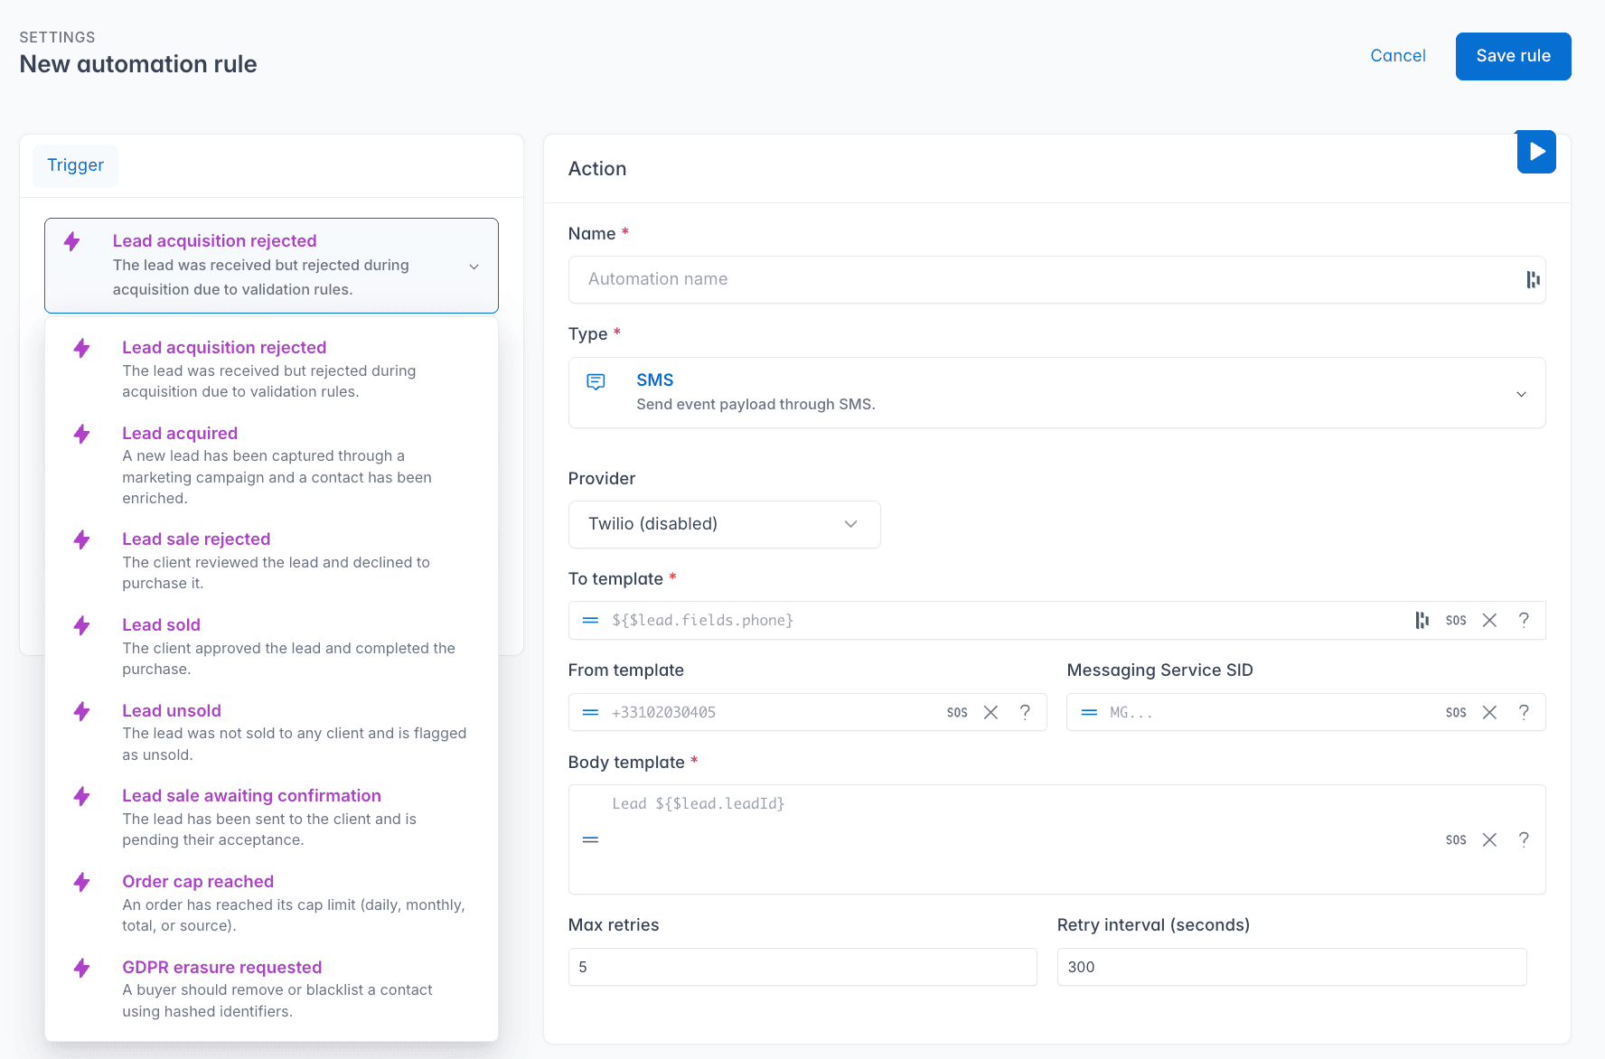Screen dimensions: 1605x1059
Task: Click lightning icon beside GDPR erasure requested
Action: pyautogui.click(x=82, y=968)
